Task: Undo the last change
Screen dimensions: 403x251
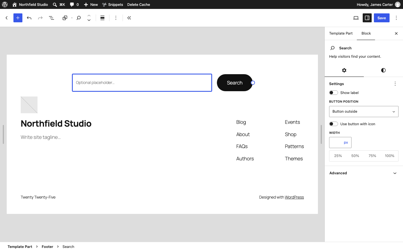Action: click(29, 18)
